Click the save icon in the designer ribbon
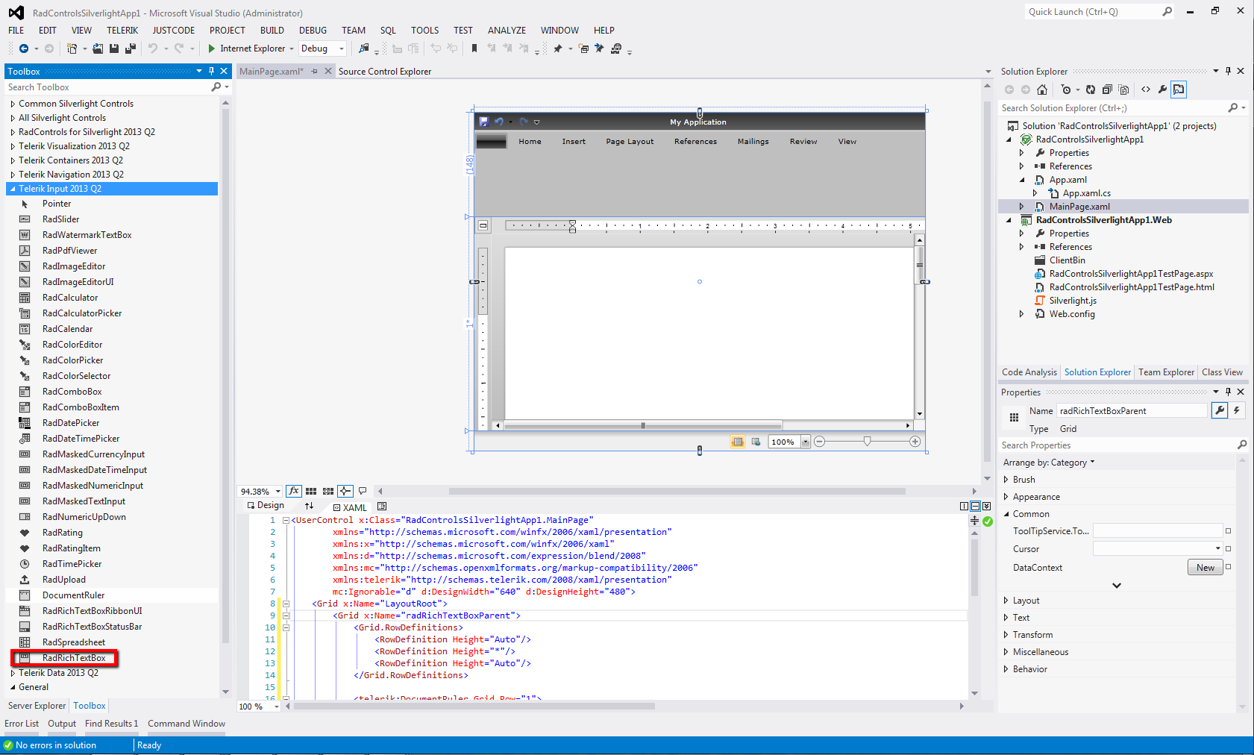This screenshot has height=755, width=1254. (483, 122)
